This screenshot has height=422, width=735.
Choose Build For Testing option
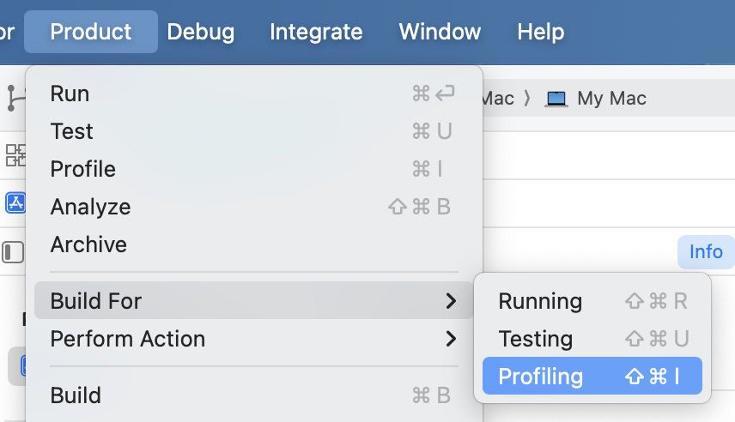[535, 339]
